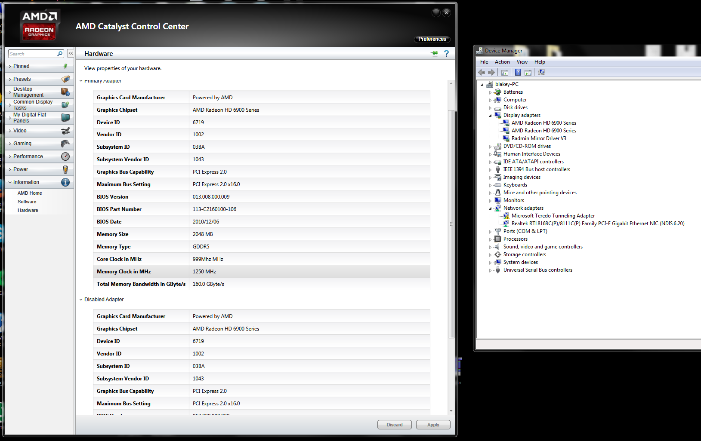The image size is (701, 441).
Task: Collapse the Information section in Catalyst sidebar
Action: point(10,182)
